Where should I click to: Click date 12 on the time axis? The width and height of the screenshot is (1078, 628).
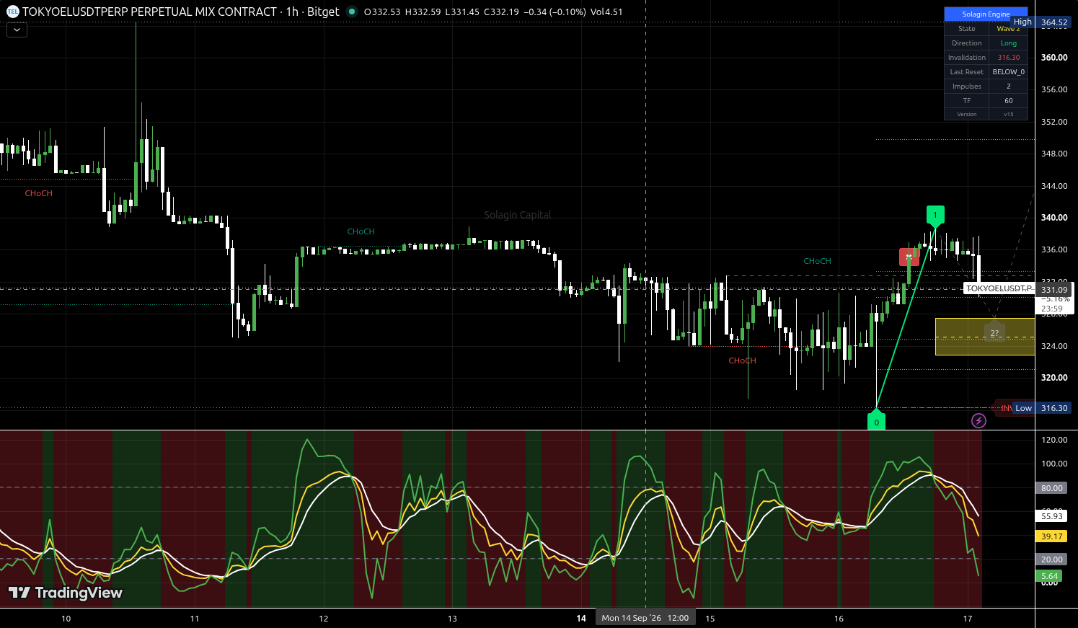click(x=324, y=619)
